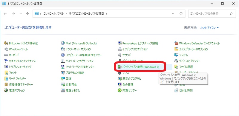
Task: Open セキュリティとメンテナンス flag icon
Action: (6, 61)
